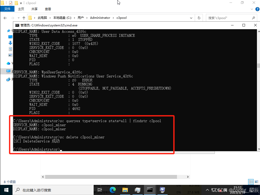Click SERVICE_NAME: WpnUserService_43f6c line
260x195 pixels.
coord(47,72)
